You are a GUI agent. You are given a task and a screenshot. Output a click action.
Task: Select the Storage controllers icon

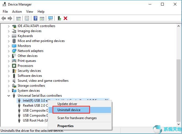point(14,86)
